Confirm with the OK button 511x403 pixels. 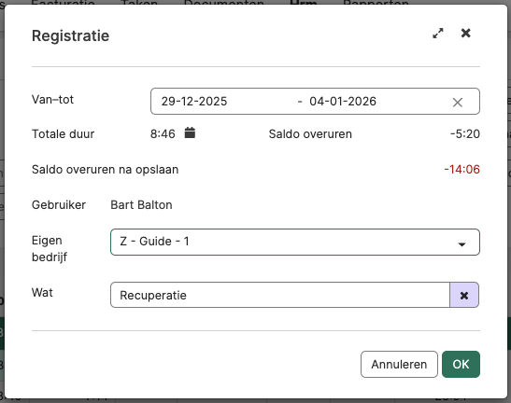point(461,364)
